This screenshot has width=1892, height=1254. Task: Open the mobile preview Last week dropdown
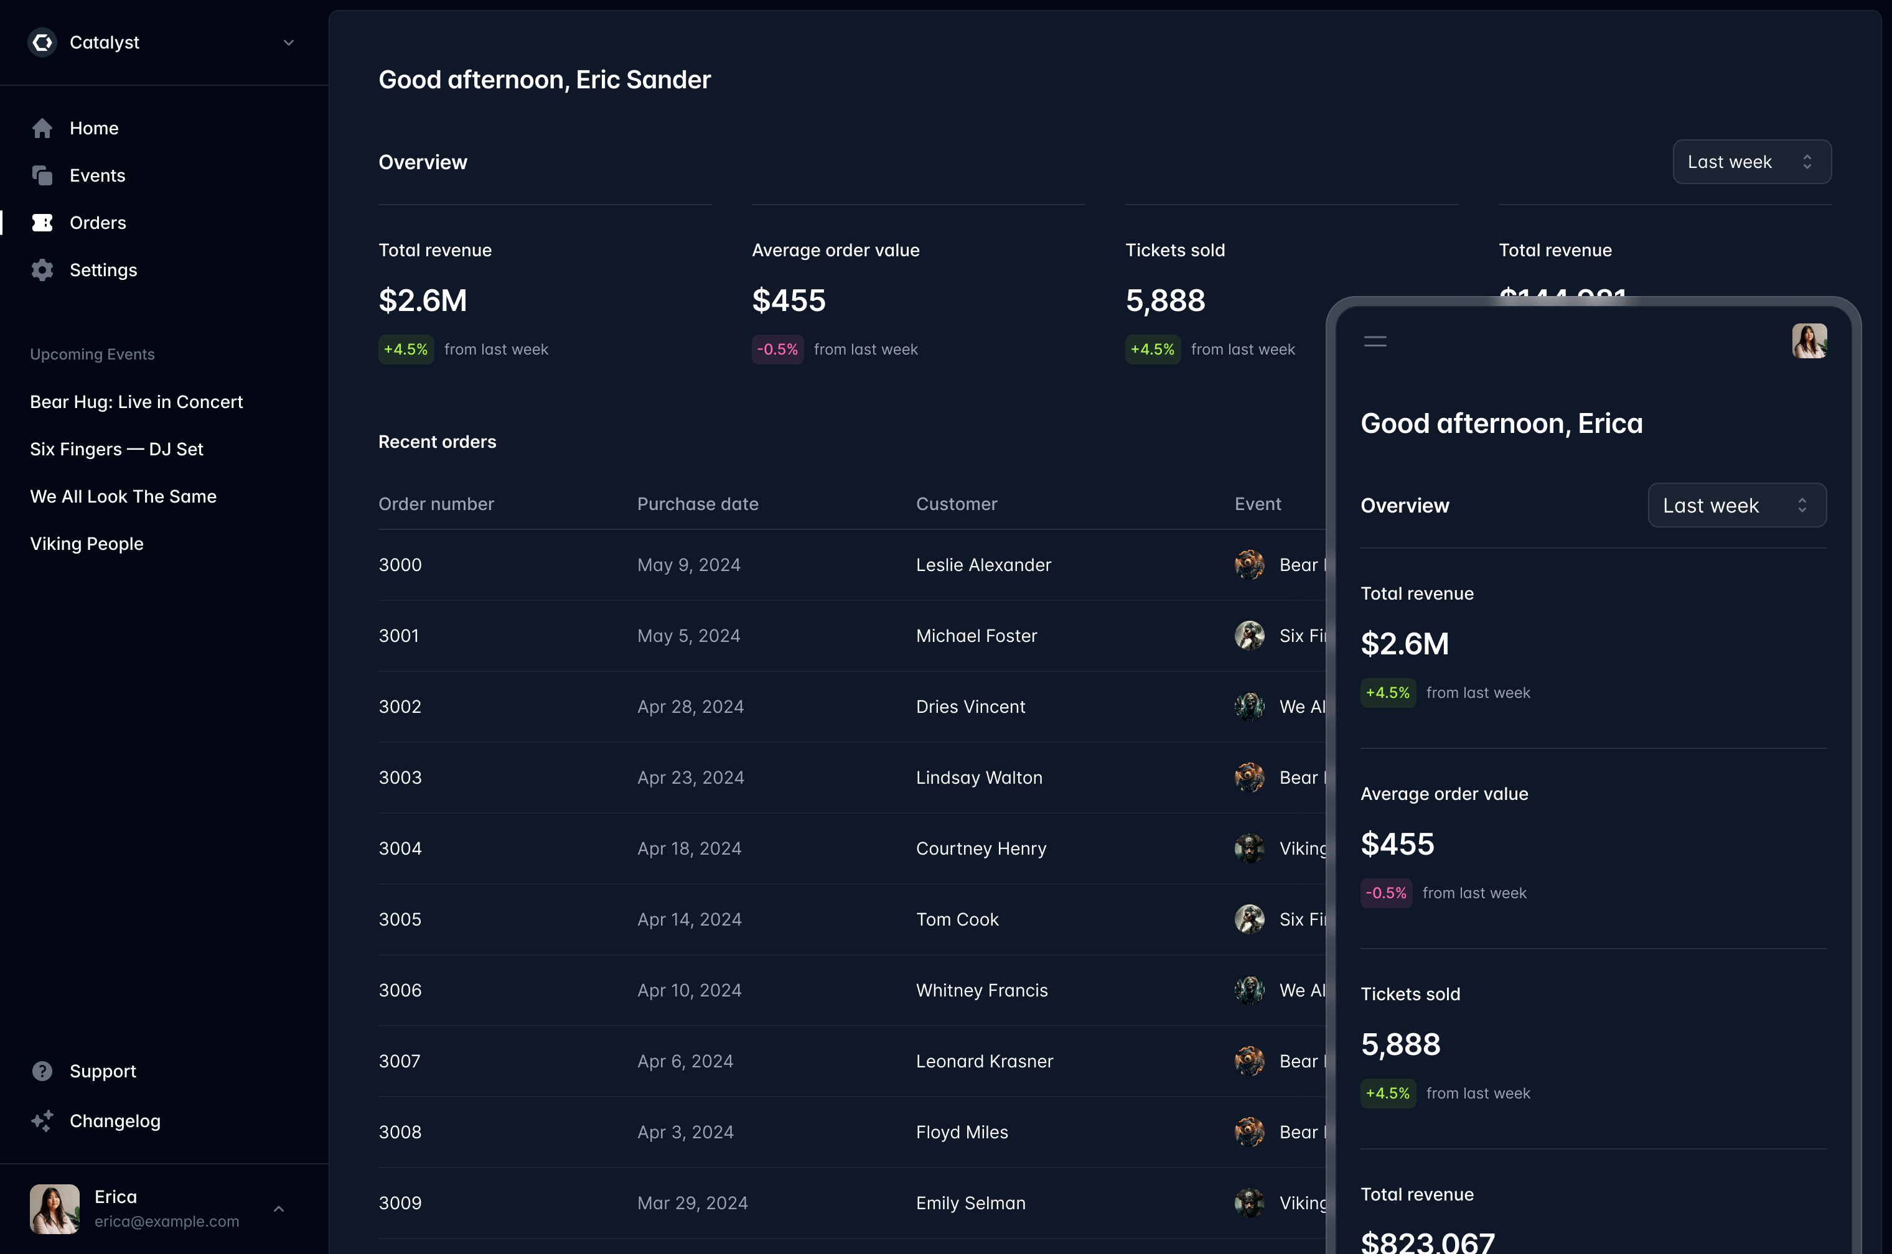pyautogui.click(x=1736, y=506)
